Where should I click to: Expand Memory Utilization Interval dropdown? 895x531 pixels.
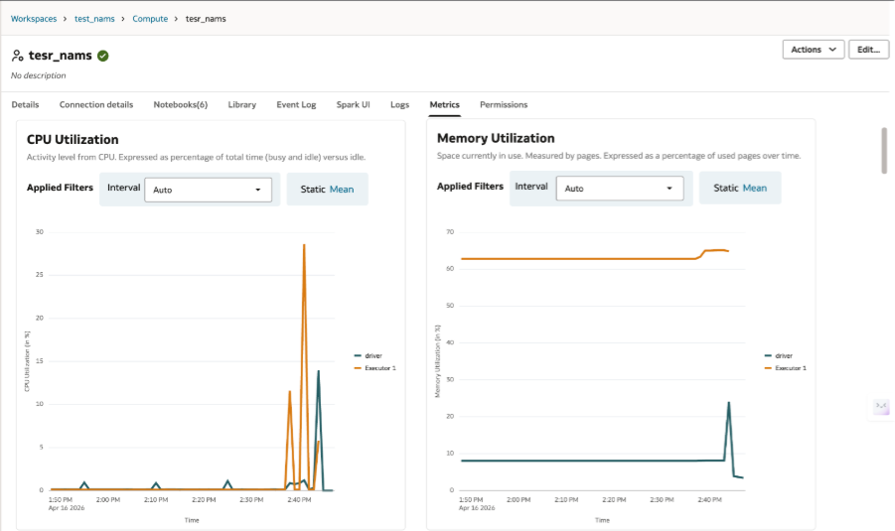point(620,189)
